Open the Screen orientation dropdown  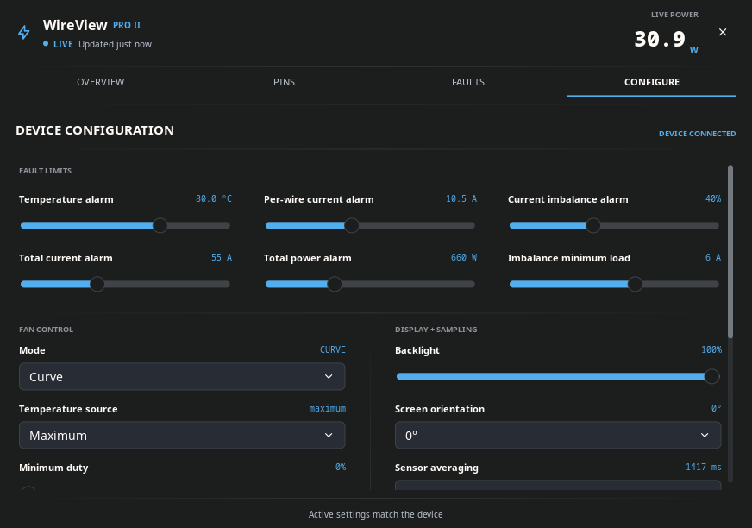558,436
